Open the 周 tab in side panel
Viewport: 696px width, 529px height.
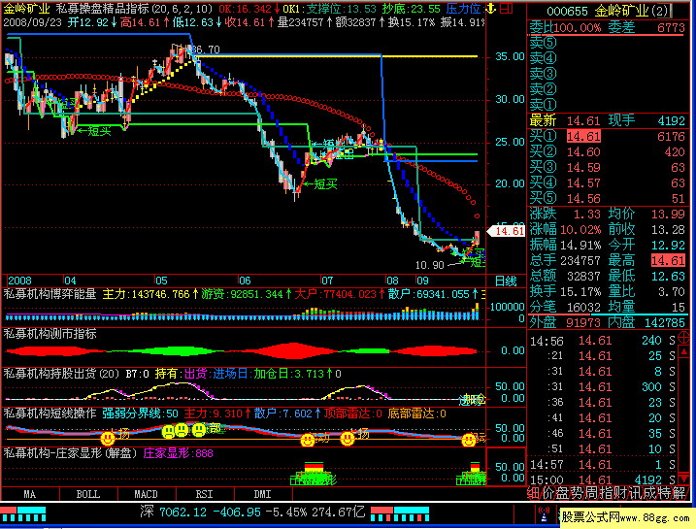coord(592,493)
